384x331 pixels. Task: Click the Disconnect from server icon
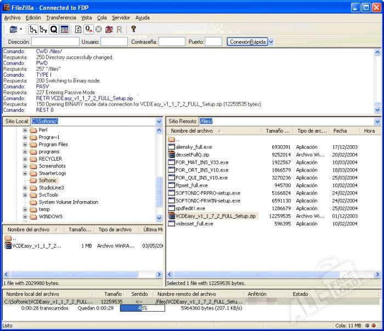point(109,29)
